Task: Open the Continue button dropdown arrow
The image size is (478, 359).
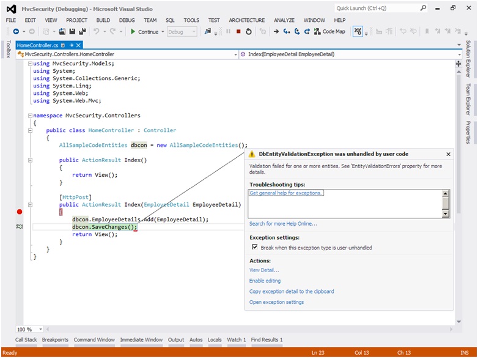Action: (163, 31)
